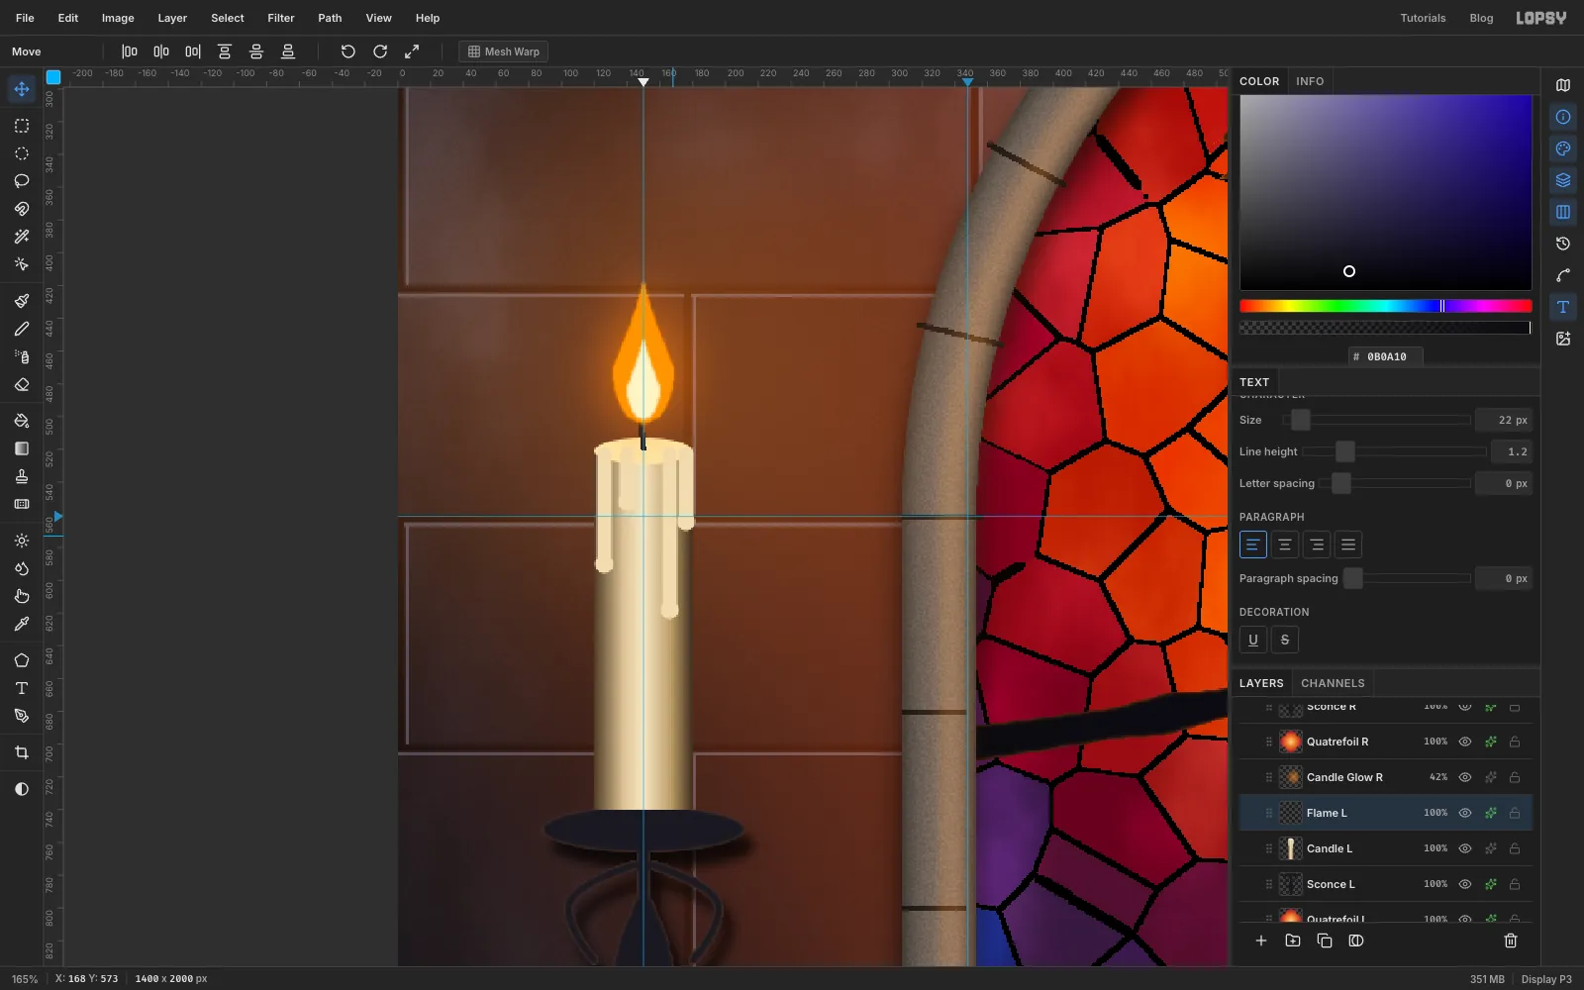
Task: Add a new layer with plus icon
Action: pyautogui.click(x=1261, y=940)
